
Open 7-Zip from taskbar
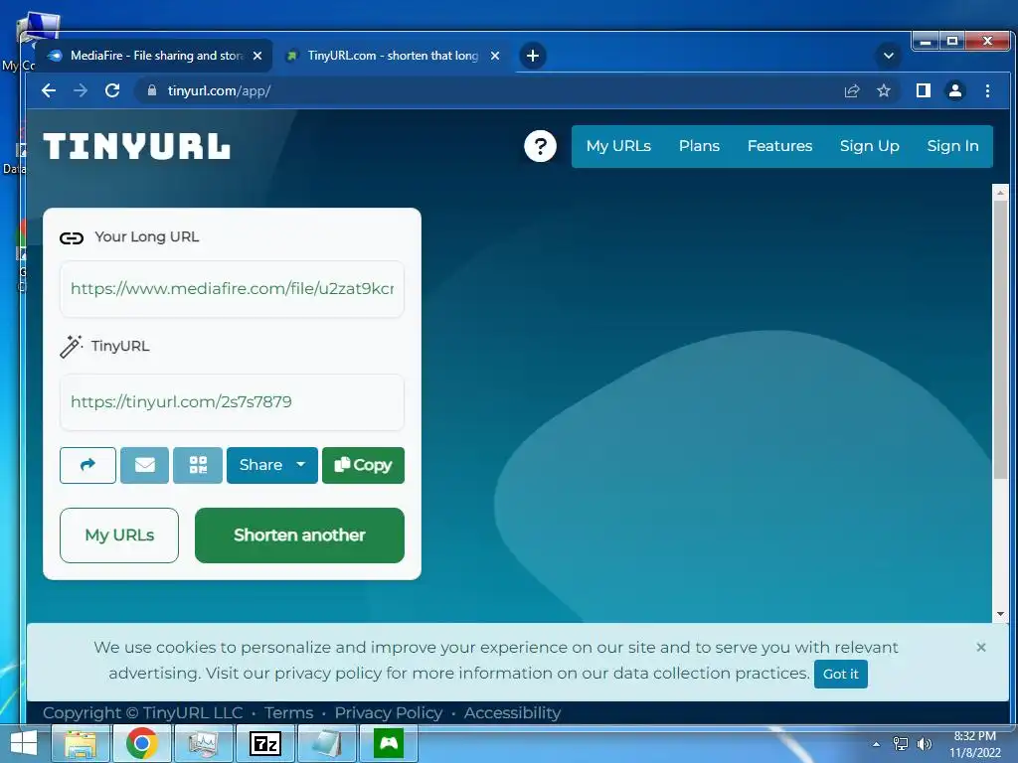tap(265, 743)
